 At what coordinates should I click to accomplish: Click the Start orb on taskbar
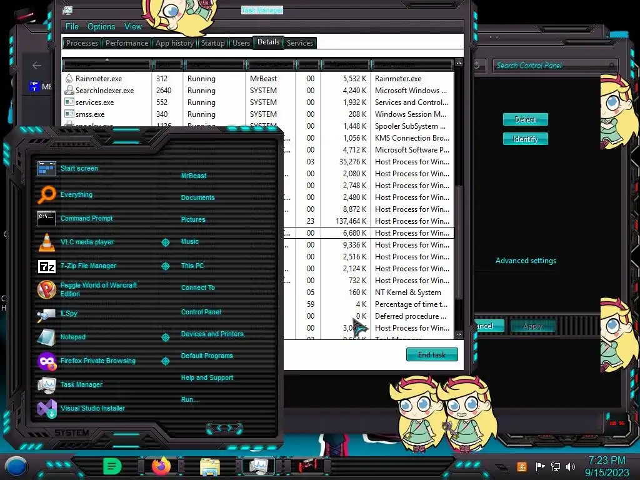[16, 466]
